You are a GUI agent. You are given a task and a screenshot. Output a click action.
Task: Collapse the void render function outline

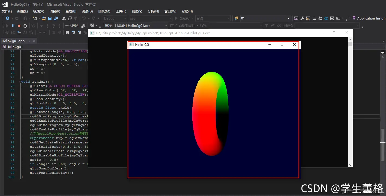pyautogui.click(x=20, y=82)
